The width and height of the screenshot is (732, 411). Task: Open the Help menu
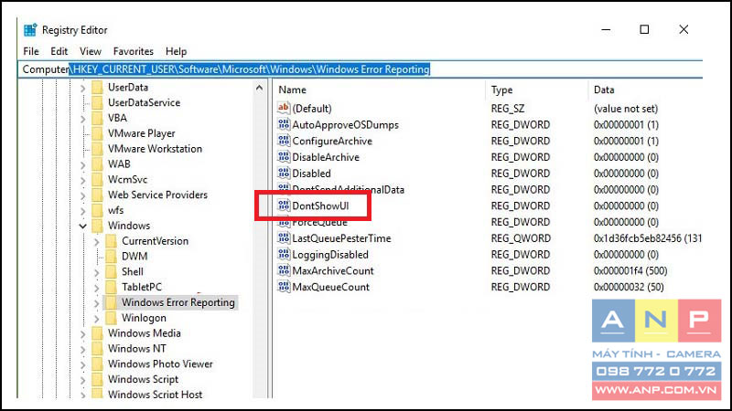[176, 51]
